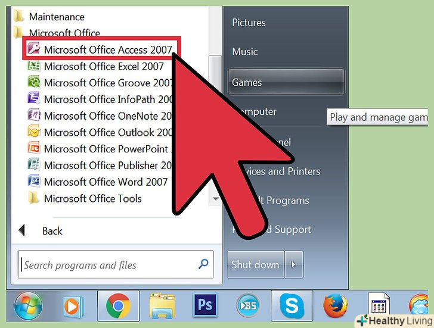Expand the Microsoft Office Tools folder
Image resolution: width=434 pixels, height=328 pixels.
click(93, 198)
